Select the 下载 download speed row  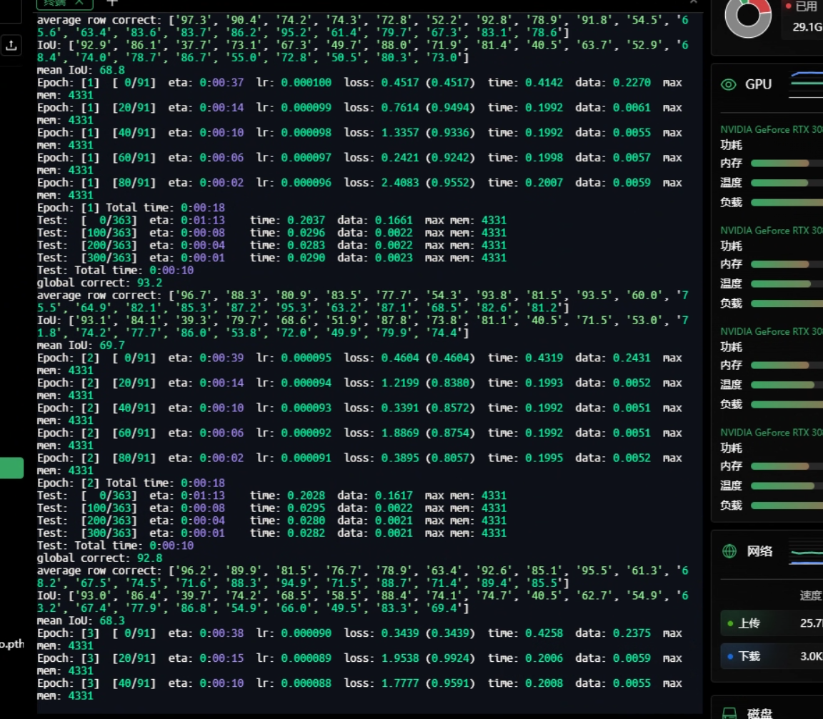coord(772,657)
